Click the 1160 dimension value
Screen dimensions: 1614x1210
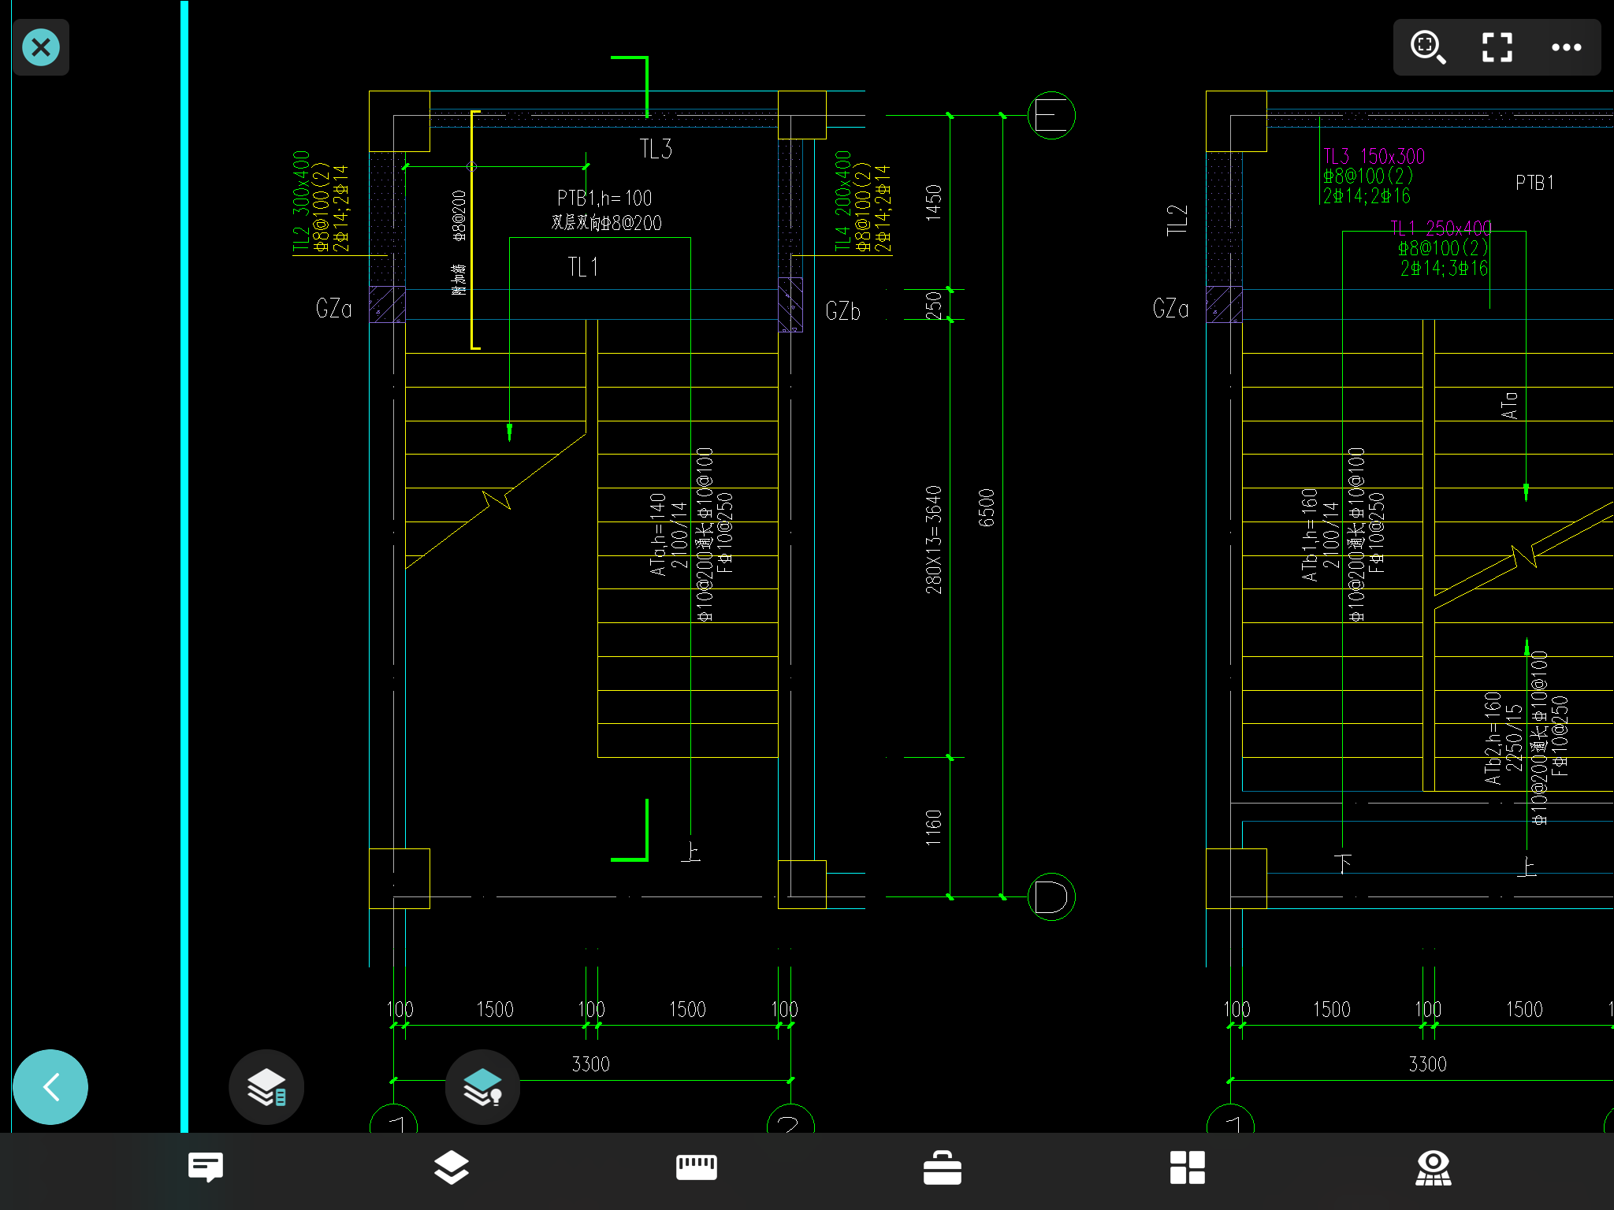pyautogui.click(x=933, y=827)
